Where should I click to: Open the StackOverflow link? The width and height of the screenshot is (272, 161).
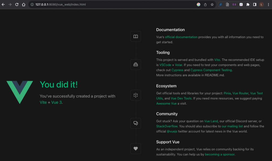(167, 126)
